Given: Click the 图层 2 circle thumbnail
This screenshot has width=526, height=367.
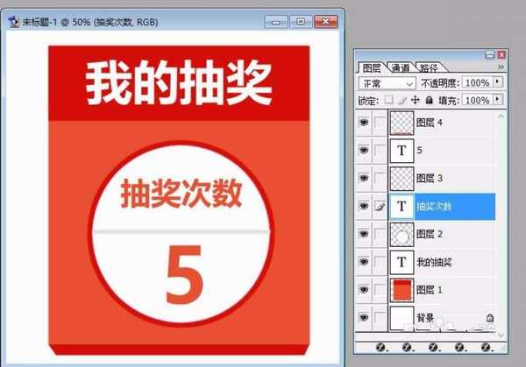Looking at the screenshot, I should pyautogui.click(x=402, y=234).
